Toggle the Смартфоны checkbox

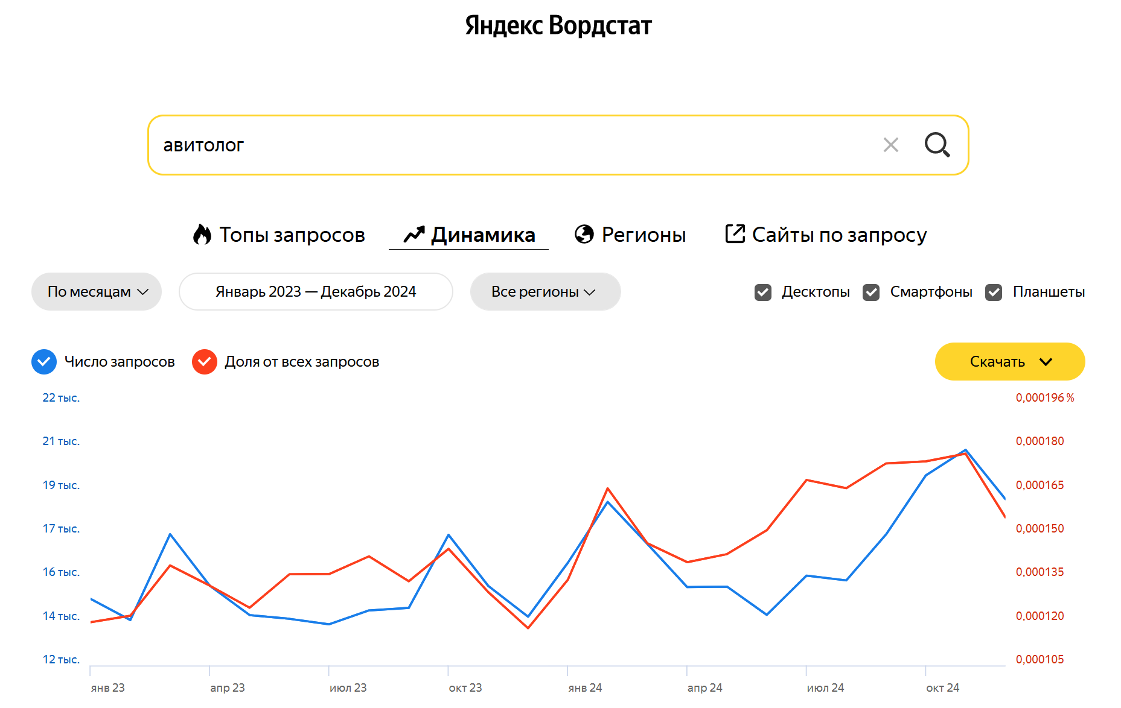[871, 292]
